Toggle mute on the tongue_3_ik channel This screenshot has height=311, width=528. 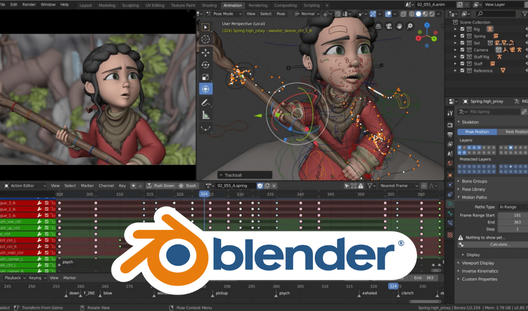[46, 202]
